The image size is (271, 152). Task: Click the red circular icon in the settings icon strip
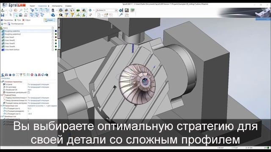point(32,75)
